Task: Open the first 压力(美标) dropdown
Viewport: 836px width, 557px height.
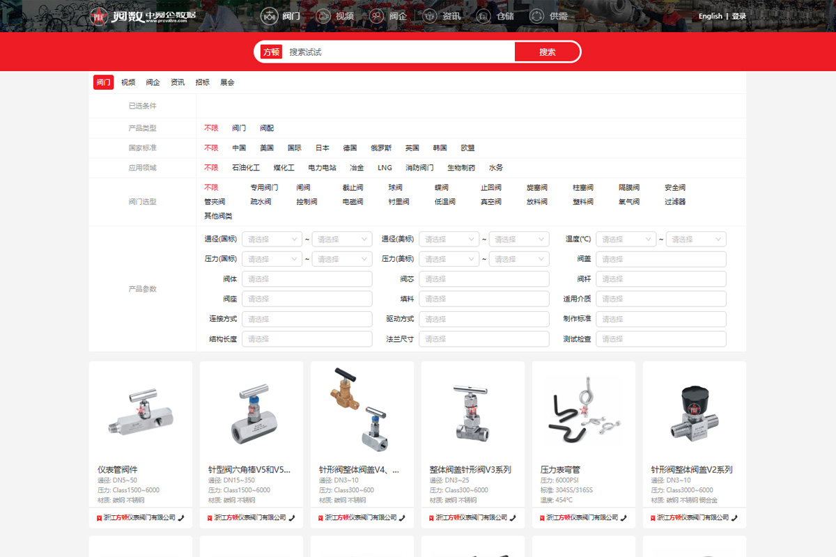Action: click(449, 259)
